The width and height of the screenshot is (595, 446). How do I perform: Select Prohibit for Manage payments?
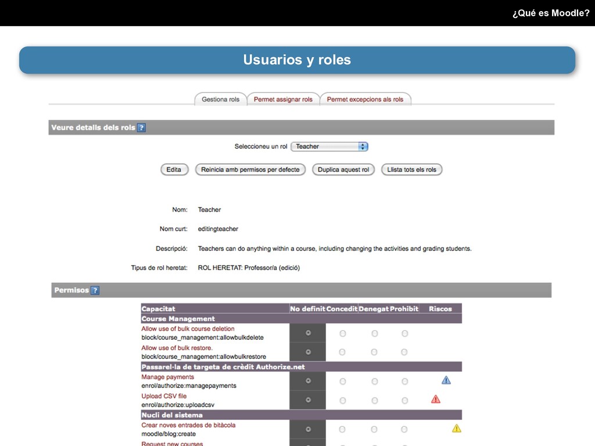[x=405, y=382]
